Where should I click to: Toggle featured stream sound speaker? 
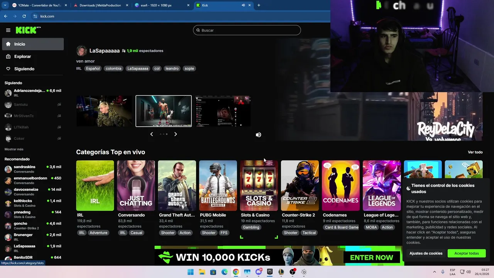click(259, 135)
